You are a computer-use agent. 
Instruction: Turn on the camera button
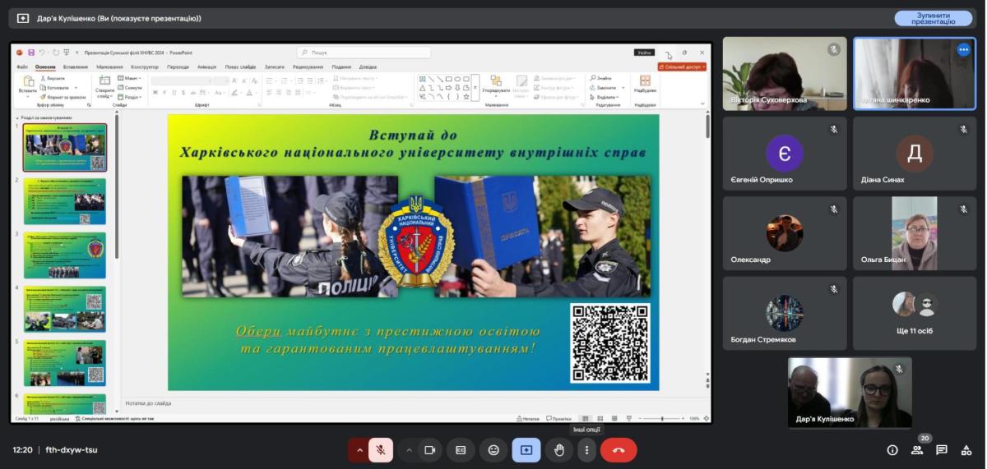[x=429, y=450]
